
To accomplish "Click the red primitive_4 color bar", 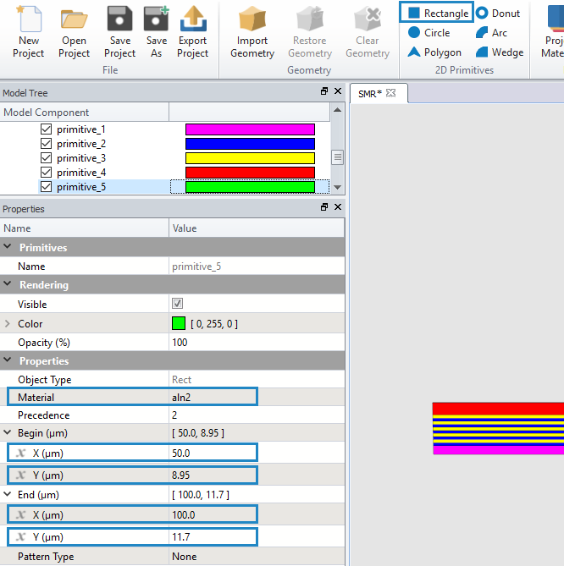I will [x=250, y=173].
